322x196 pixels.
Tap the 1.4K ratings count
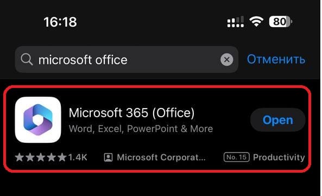(x=78, y=157)
